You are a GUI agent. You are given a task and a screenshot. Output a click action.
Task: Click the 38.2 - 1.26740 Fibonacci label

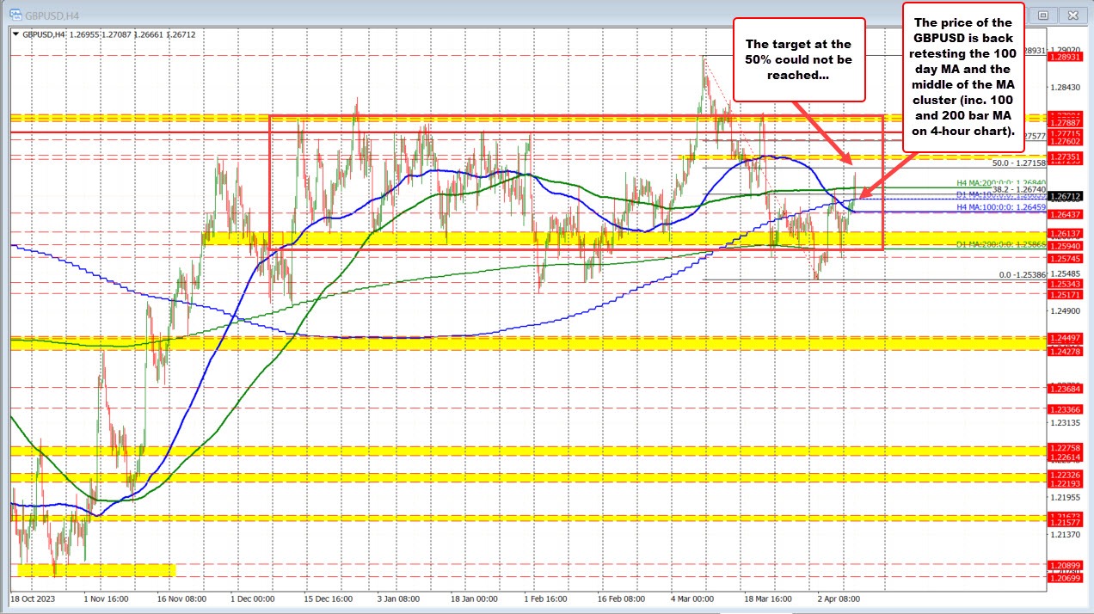pos(1017,189)
